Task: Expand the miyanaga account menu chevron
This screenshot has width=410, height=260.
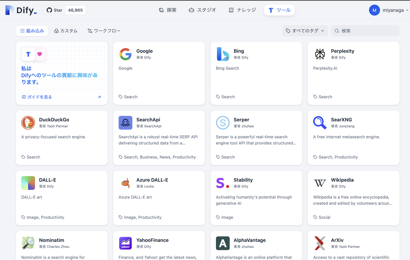Action: pos(407,10)
